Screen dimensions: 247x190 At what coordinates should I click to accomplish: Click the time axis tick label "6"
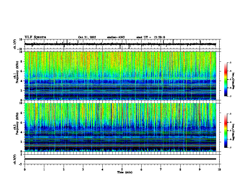click(142, 170)
